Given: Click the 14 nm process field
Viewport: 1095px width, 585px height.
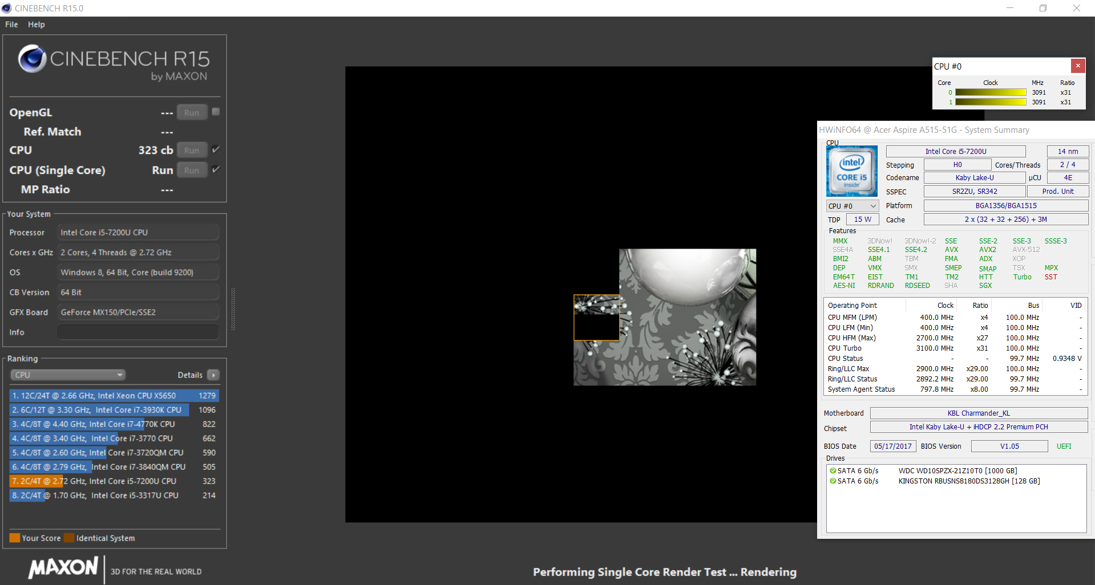Looking at the screenshot, I should point(1068,151).
